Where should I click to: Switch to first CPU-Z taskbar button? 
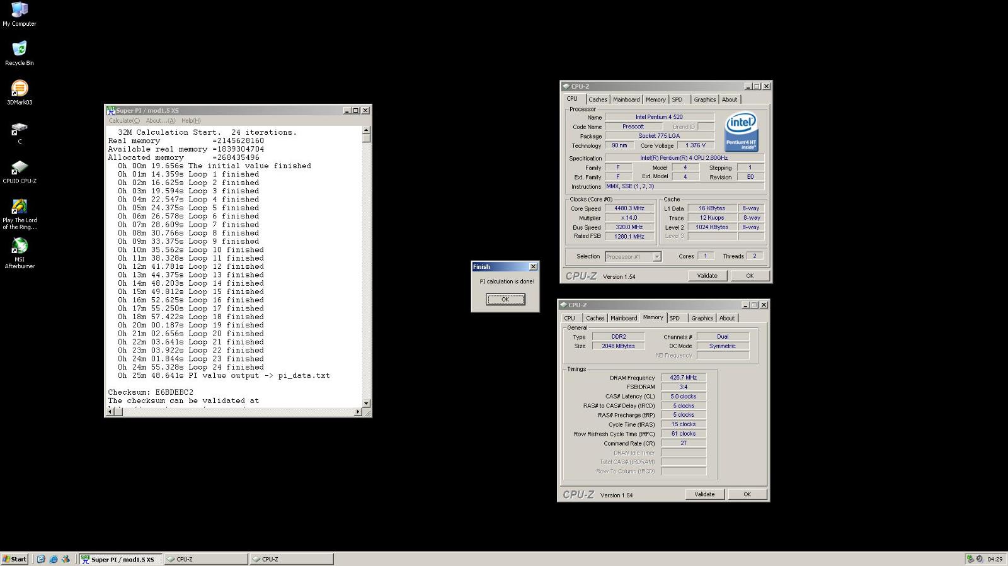206,559
